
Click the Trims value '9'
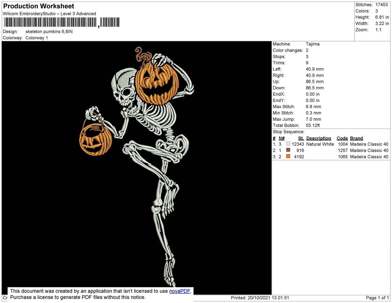[307, 63]
